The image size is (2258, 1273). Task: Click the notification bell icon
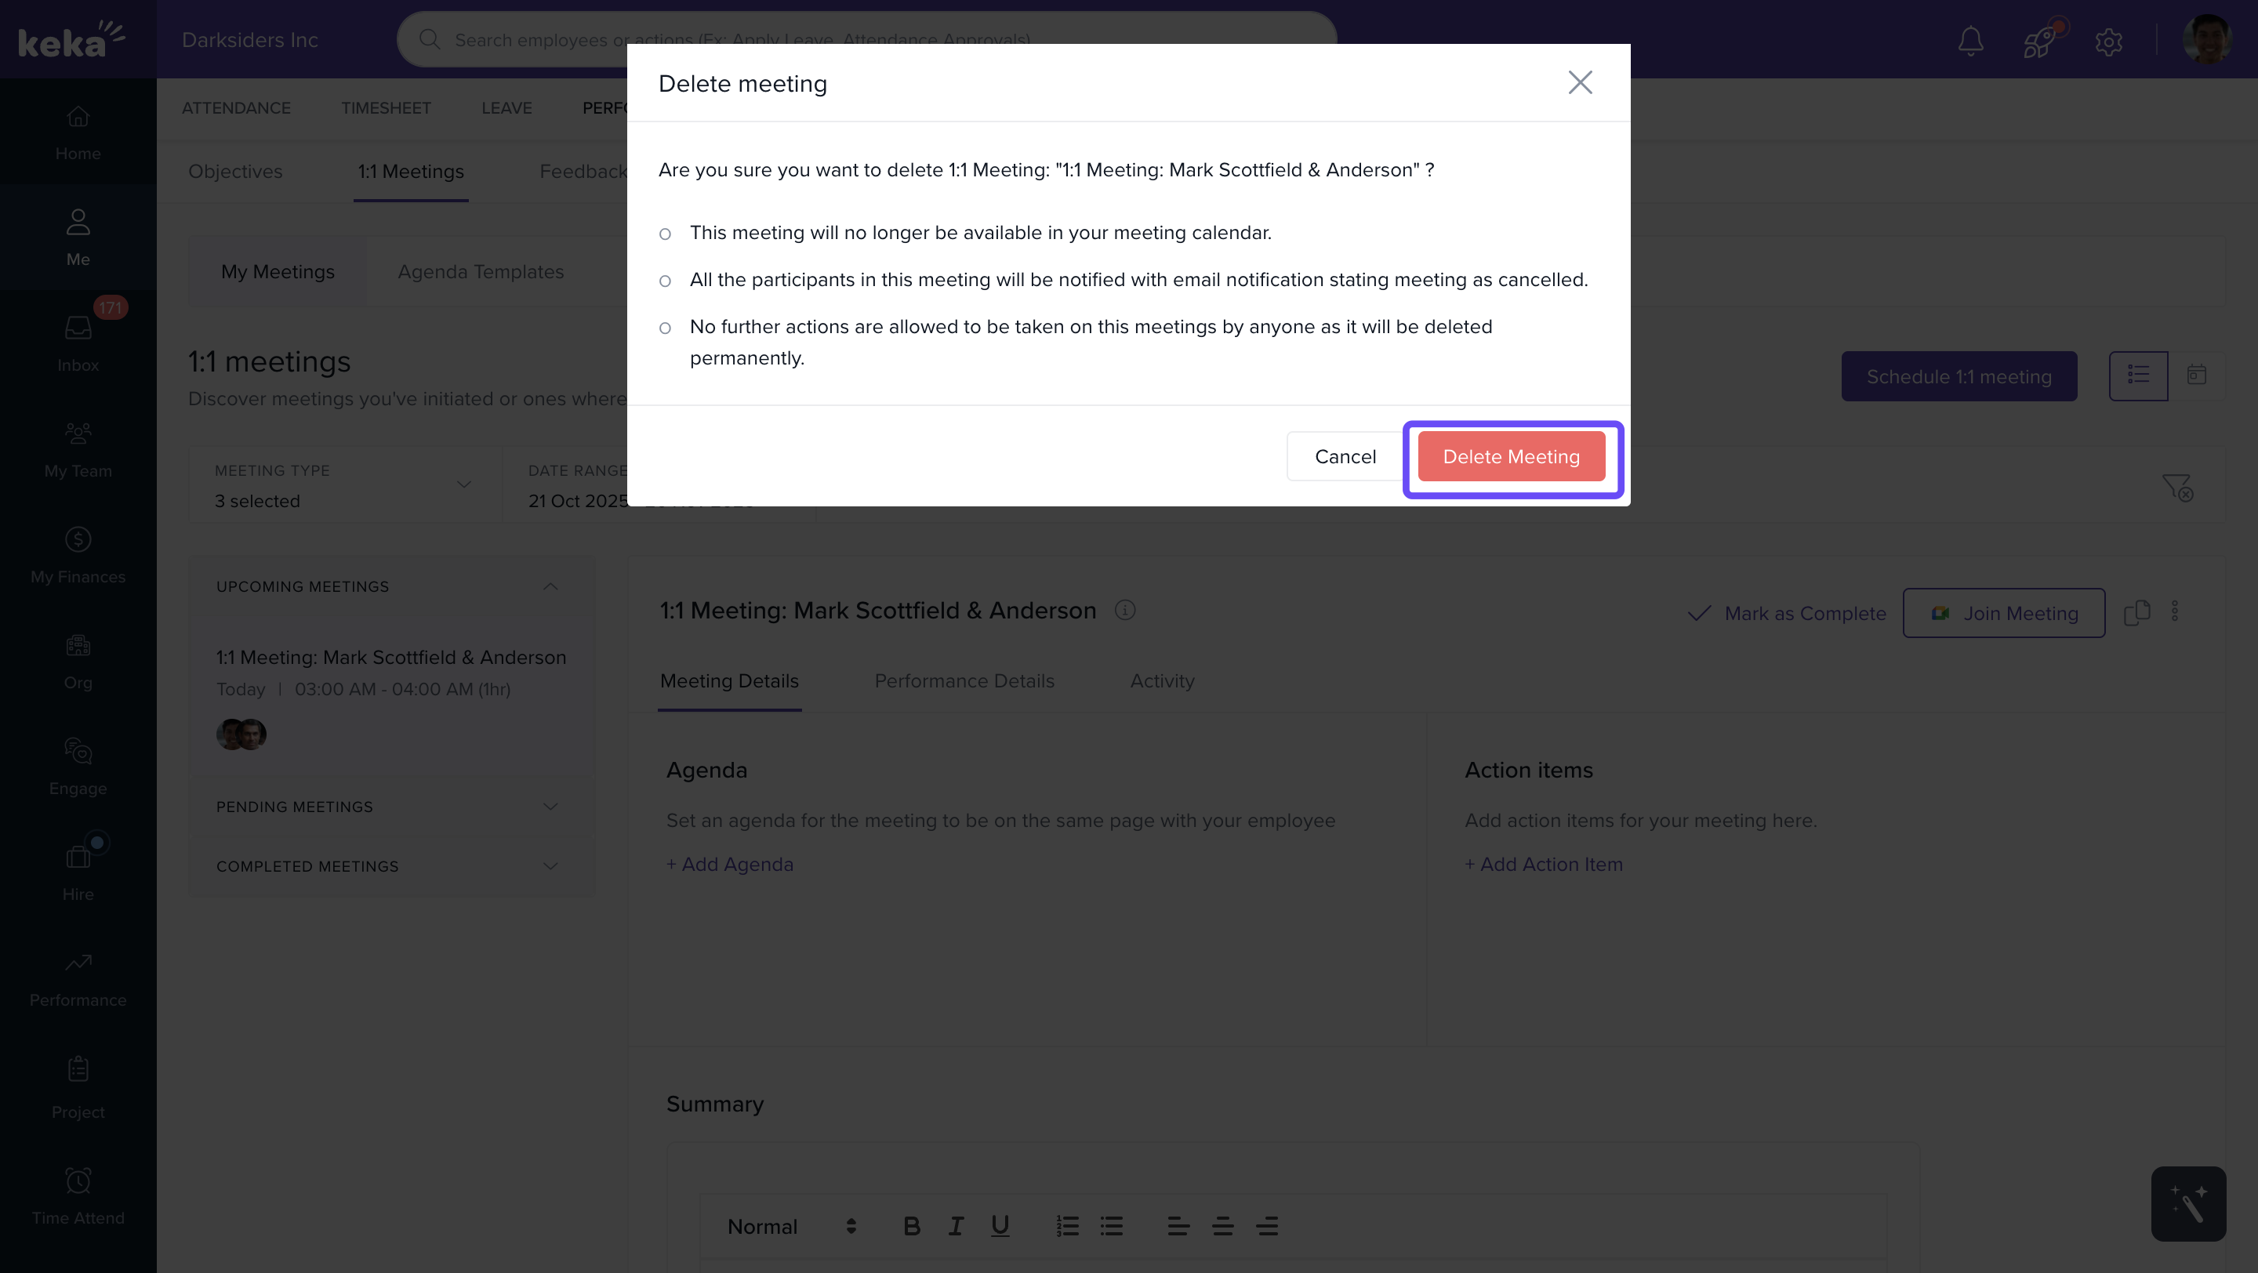tap(1970, 40)
